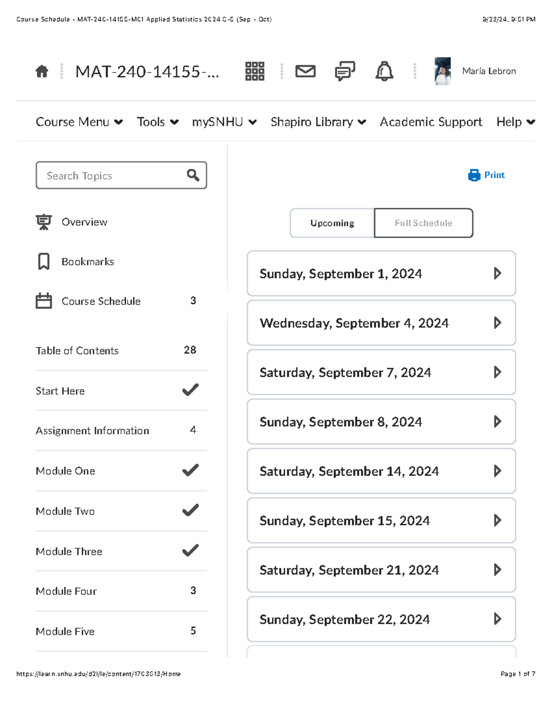
Task: Open the subscription alerts chat icon
Action: [x=345, y=71]
